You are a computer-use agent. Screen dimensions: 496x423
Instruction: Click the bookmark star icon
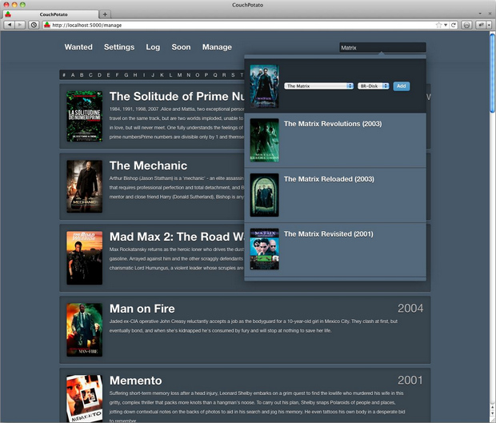click(x=438, y=25)
